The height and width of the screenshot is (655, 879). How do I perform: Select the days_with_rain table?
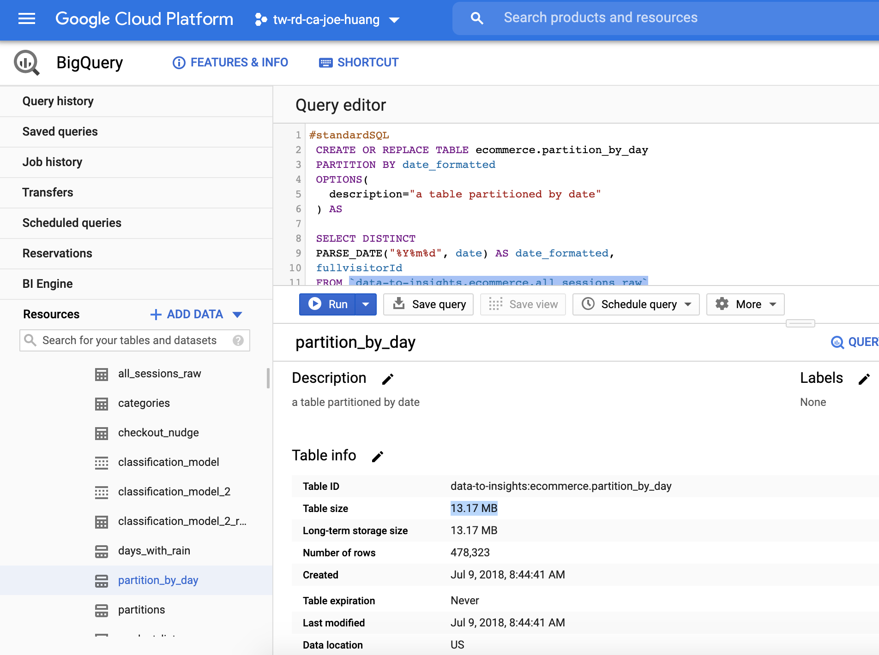[154, 551]
